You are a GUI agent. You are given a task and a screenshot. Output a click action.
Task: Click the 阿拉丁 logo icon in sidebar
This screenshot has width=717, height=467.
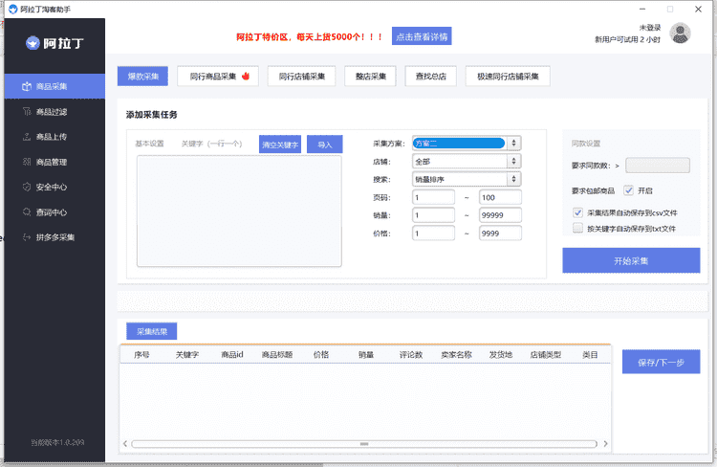[x=33, y=43]
